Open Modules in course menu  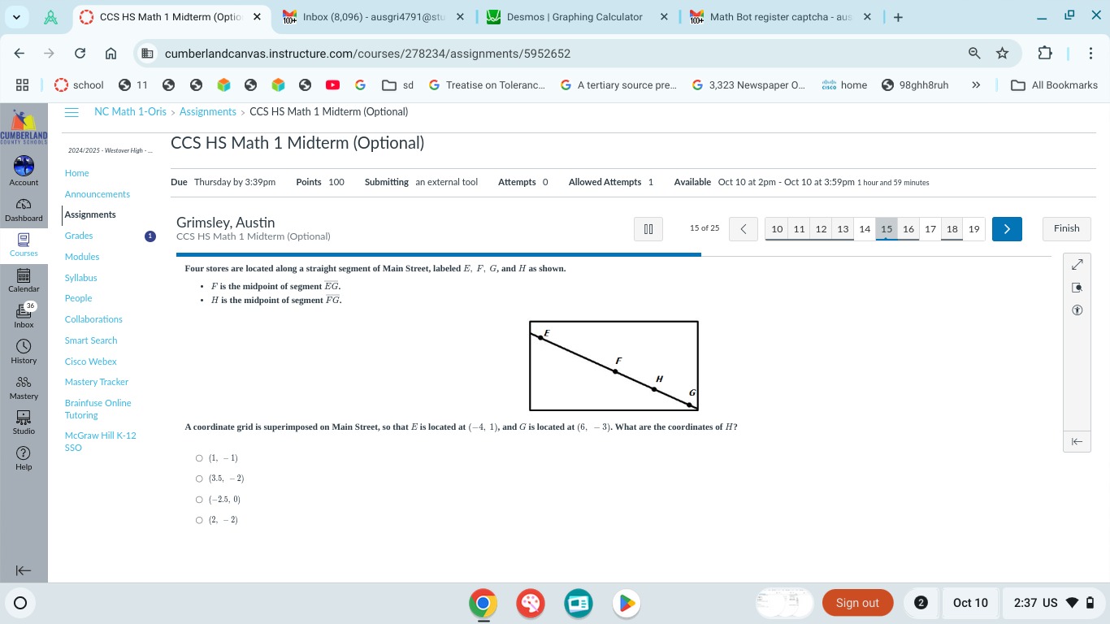82,257
